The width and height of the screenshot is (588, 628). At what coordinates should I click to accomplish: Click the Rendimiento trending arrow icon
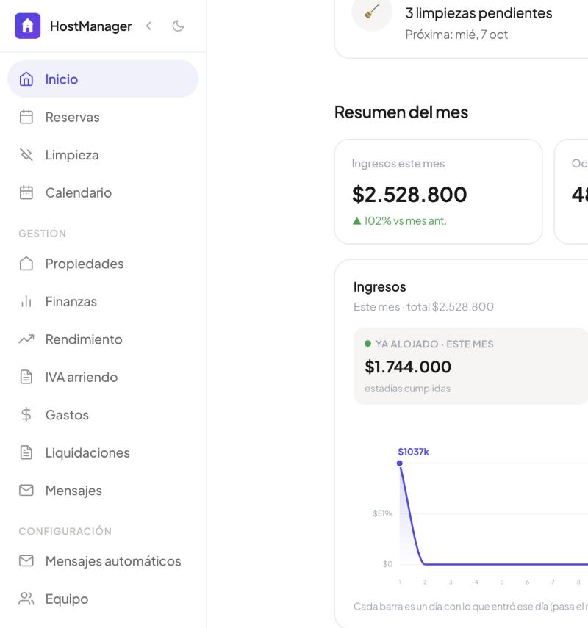(x=26, y=339)
